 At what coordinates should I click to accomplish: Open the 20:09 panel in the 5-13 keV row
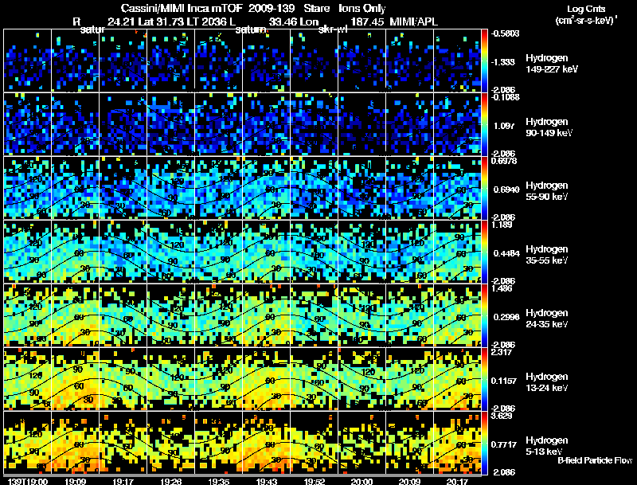pyautogui.click(x=409, y=443)
